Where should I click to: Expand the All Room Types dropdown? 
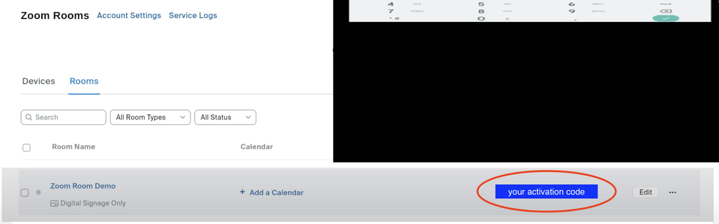(150, 117)
